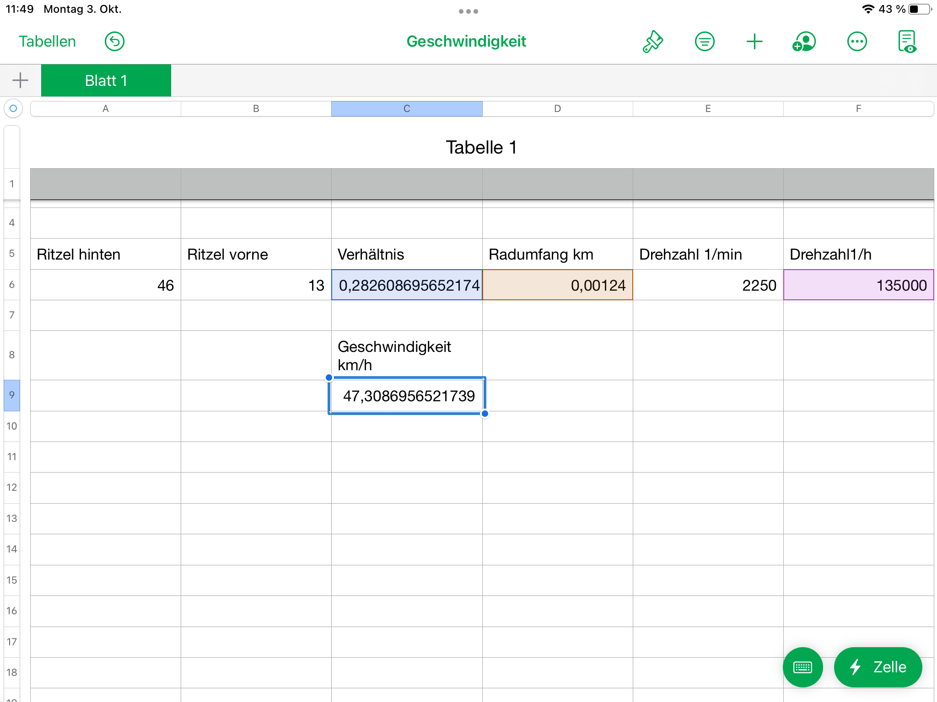937x702 pixels.
Task: Select the purple cell containing 135000
Action: pyautogui.click(x=858, y=285)
